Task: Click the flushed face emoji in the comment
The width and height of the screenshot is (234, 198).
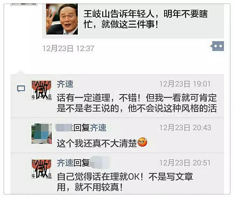Action: 142,142
